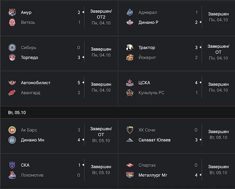Click the Локомотив team logo

coord(12,175)
